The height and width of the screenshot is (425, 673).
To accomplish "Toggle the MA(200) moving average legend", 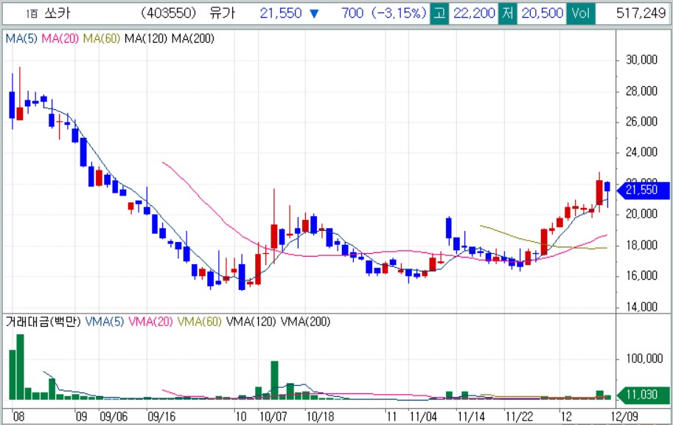I will click(192, 39).
